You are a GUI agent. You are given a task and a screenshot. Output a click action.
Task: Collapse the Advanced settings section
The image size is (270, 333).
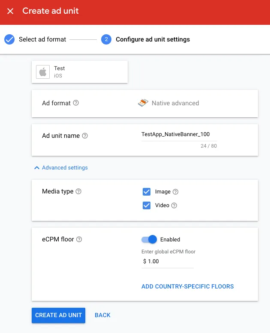(x=61, y=167)
